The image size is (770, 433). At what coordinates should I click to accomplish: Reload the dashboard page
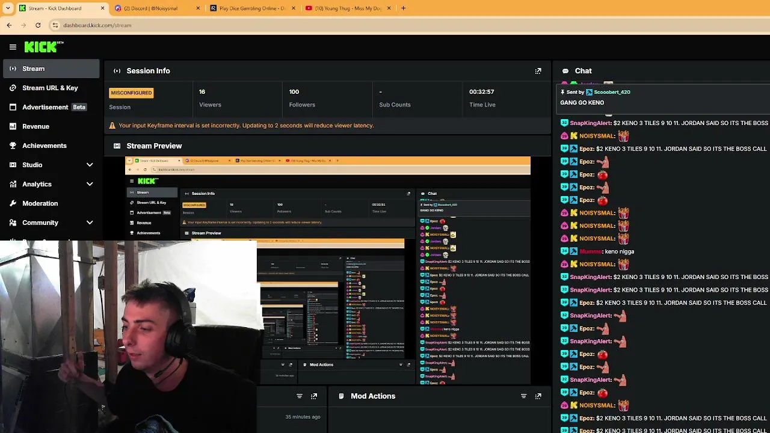click(x=38, y=25)
